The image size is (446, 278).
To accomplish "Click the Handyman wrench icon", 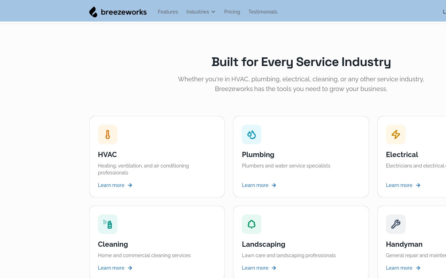I will pos(396,224).
